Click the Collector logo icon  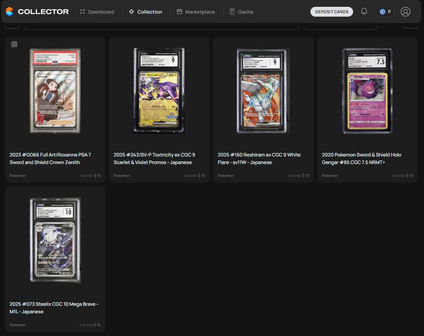click(x=9, y=12)
